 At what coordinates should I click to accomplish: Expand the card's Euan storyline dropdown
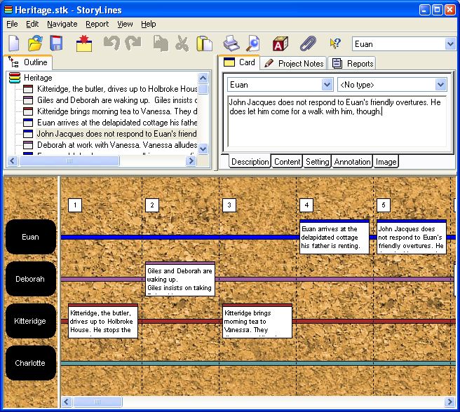pos(327,85)
